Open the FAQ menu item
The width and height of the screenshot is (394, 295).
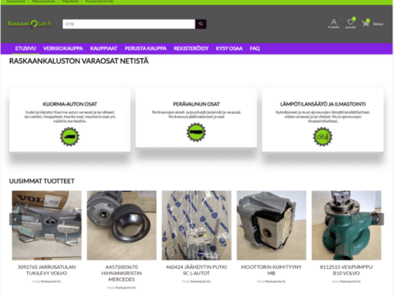pyautogui.click(x=254, y=48)
